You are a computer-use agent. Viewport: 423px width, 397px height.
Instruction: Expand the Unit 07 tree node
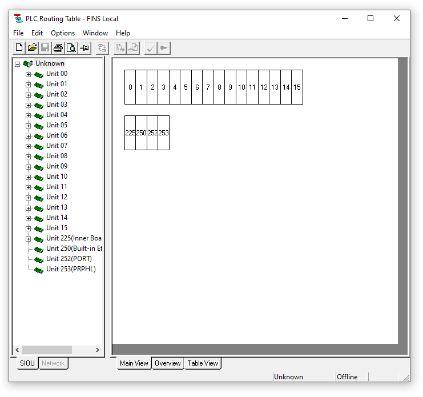click(x=28, y=146)
